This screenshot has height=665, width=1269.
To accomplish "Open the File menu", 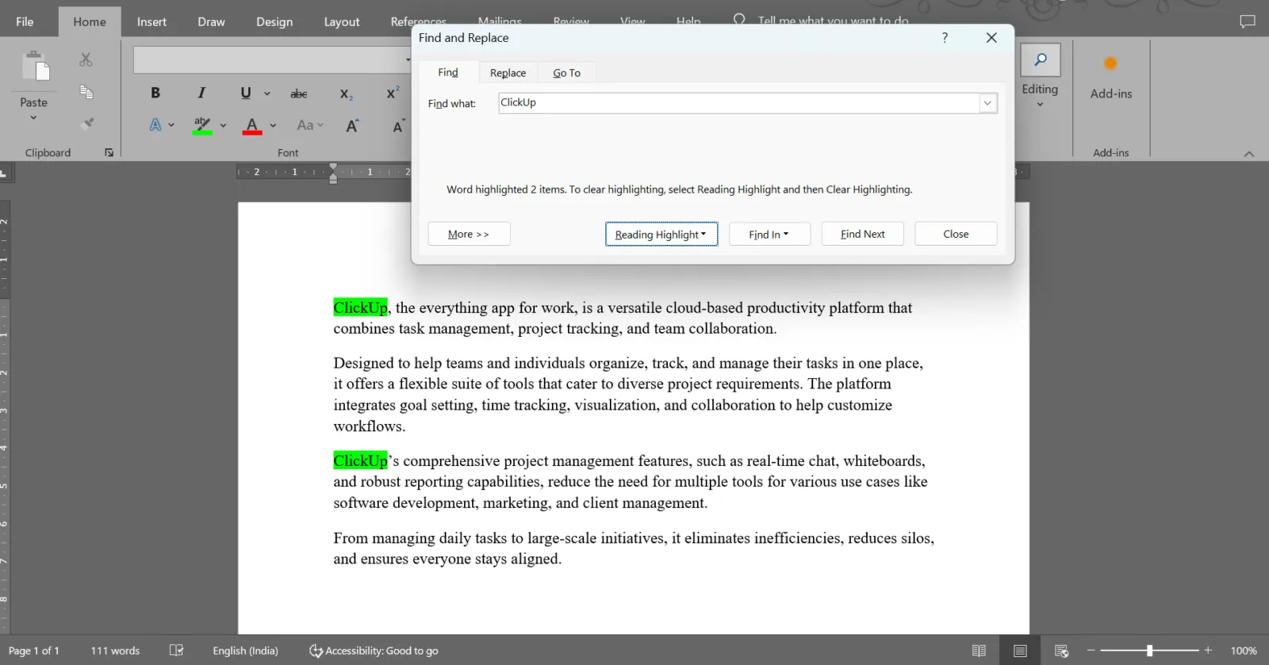I will 25,21.
